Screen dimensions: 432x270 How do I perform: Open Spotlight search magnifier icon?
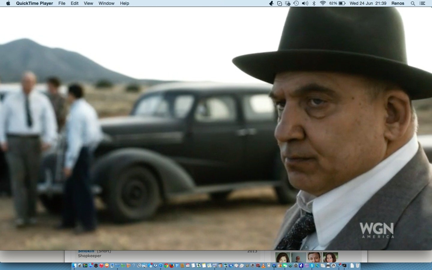[x=413, y=3]
